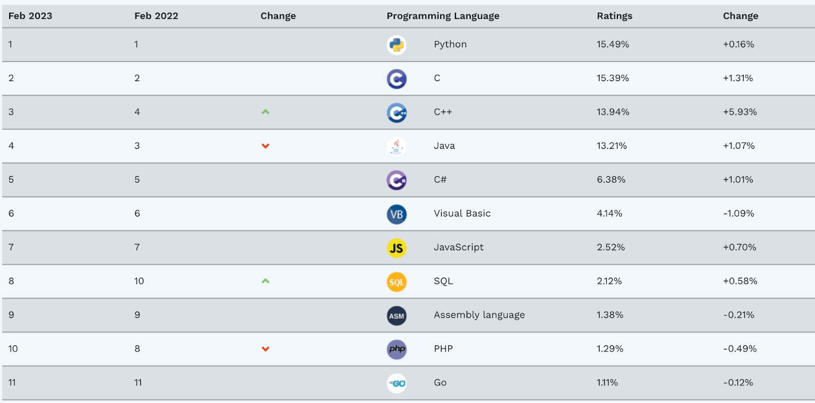Click the C# logo icon
Screen dimensions: 815x403
396,180
